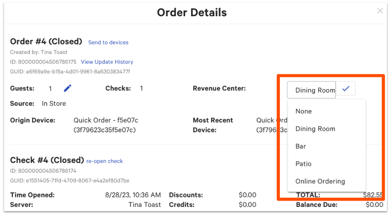The image size is (391, 215).
Task: Click the re-open check link
Action: [x=105, y=161]
